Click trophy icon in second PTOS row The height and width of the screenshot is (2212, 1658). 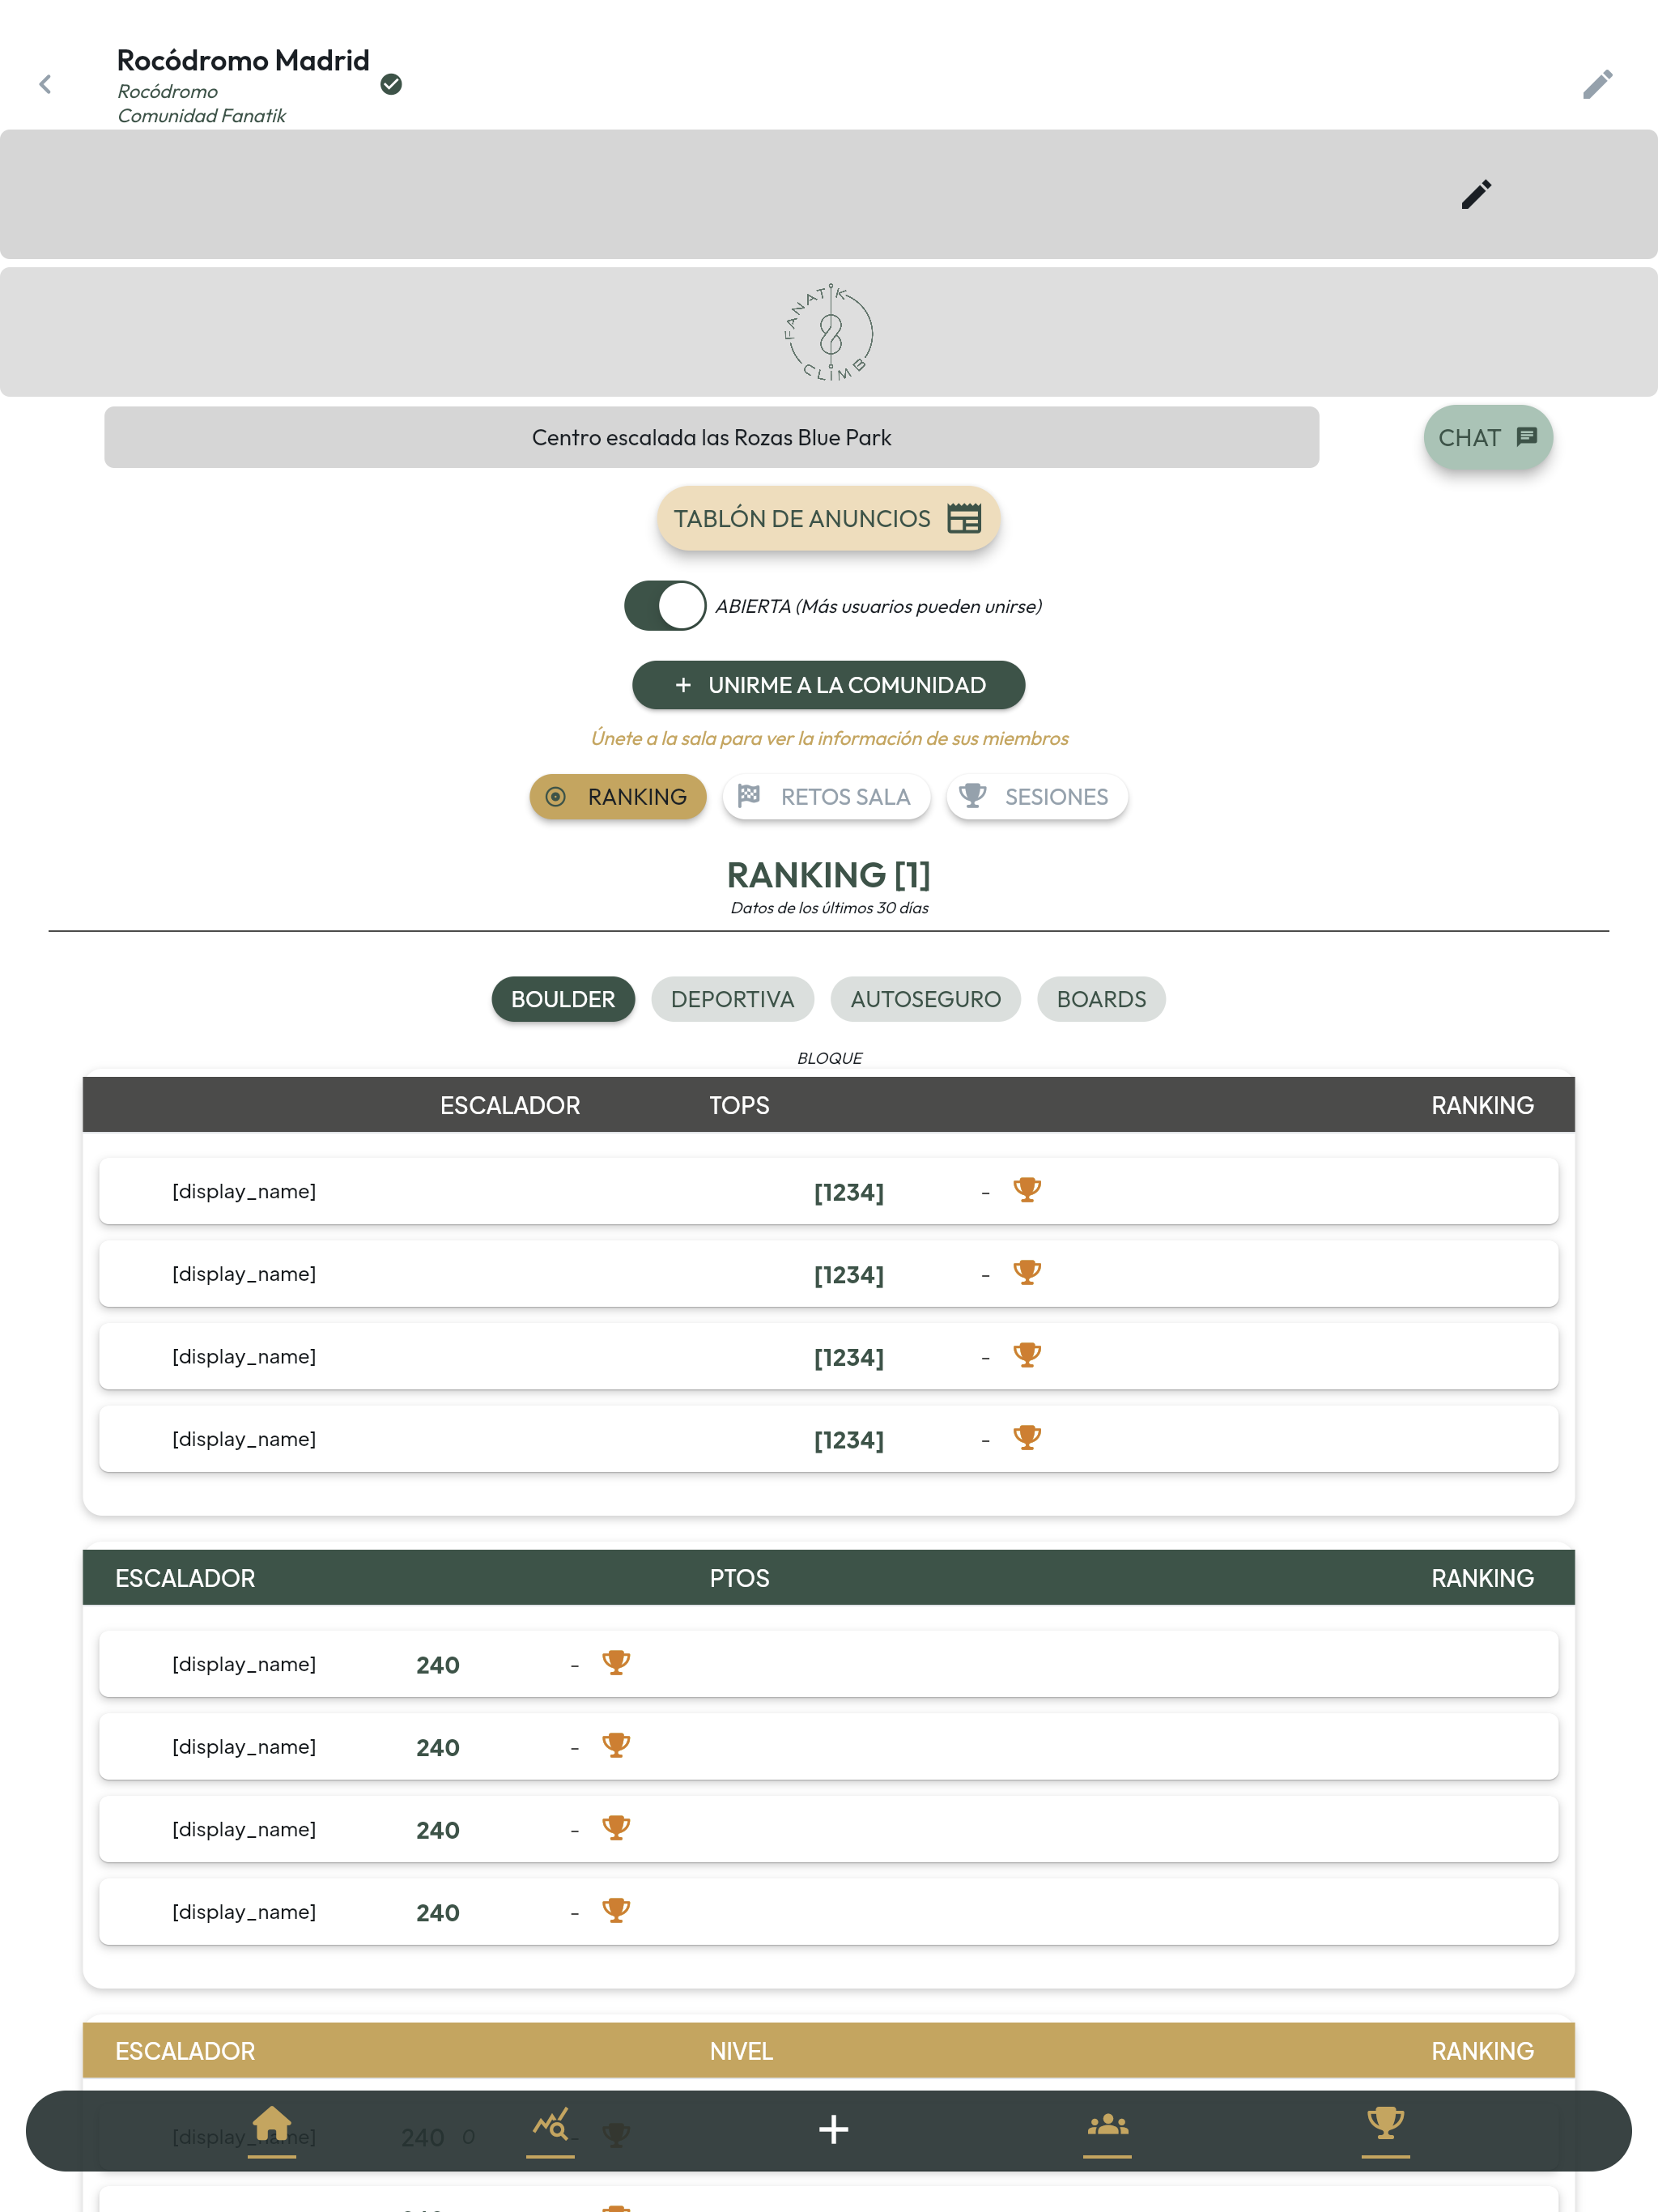pyautogui.click(x=616, y=1746)
